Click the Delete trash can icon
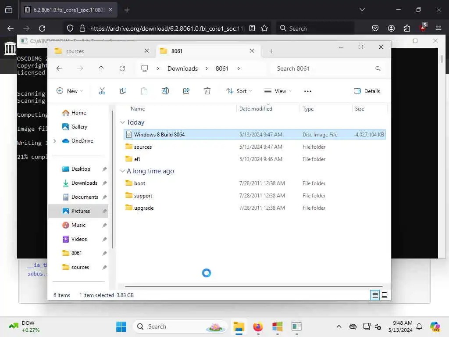Viewport: 449px width, 337px height. tap(207, 91)
